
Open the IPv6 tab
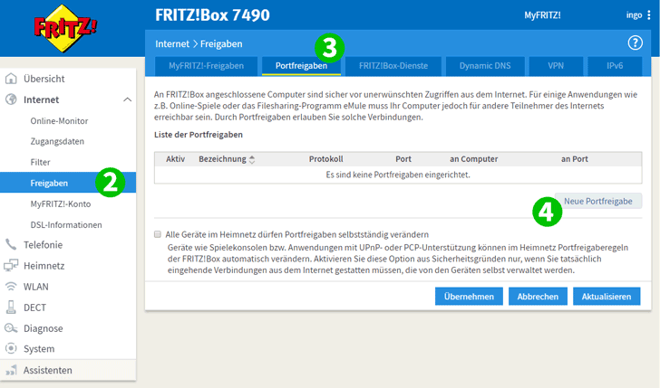tap(615, 66)
